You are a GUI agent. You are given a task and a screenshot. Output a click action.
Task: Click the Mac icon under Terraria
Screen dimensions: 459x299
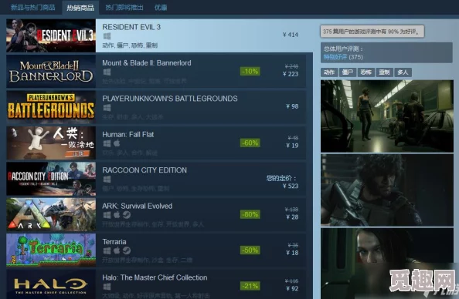pyautogui.click(x=117, y=250)
